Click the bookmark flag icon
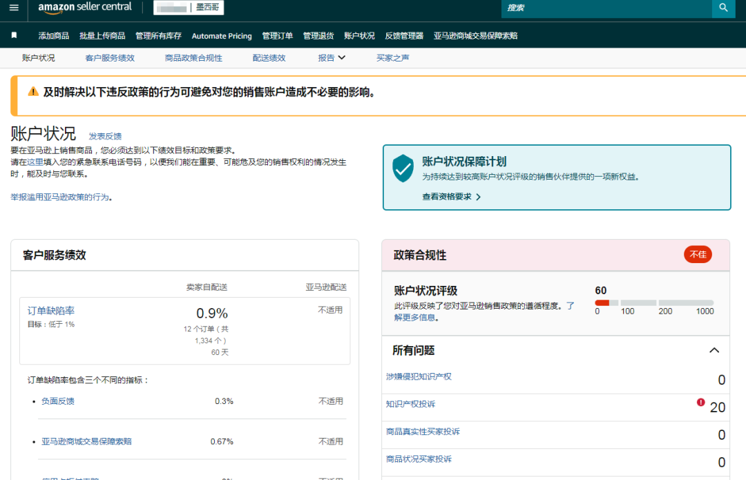This screenshot has width=746, height=480. (x=15, y=35)
